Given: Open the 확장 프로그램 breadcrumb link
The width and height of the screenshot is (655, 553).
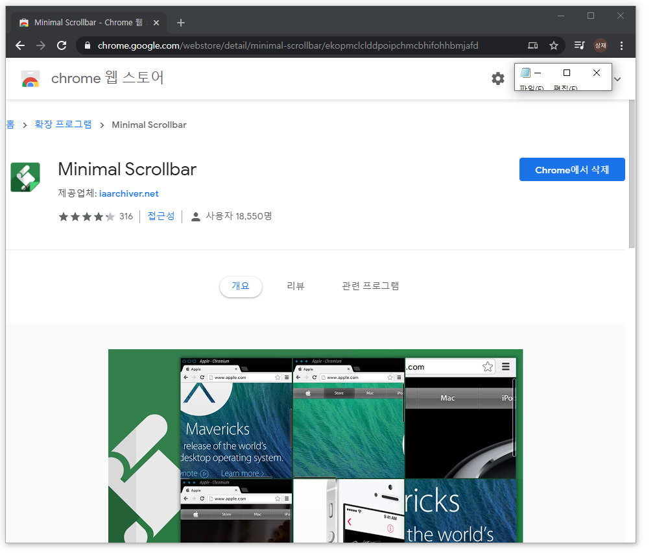Looking at the screenshot, I should point(63,125).
